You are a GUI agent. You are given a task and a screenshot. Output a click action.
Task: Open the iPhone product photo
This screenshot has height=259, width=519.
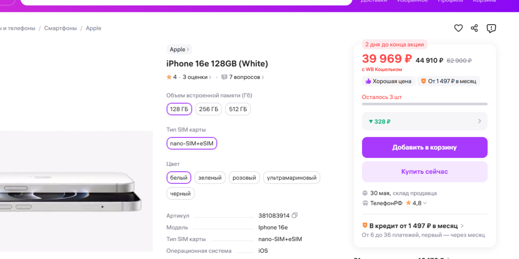[71, 190]
